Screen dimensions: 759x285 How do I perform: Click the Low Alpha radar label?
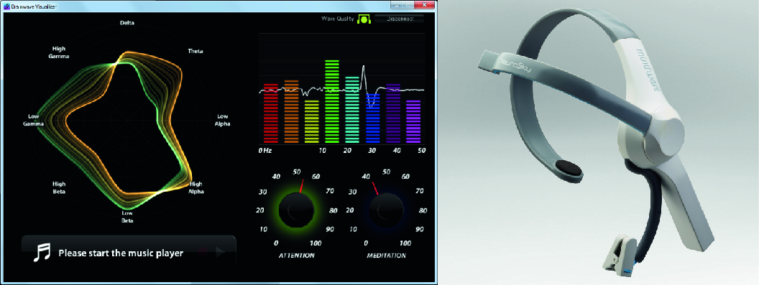coord(223,120)
